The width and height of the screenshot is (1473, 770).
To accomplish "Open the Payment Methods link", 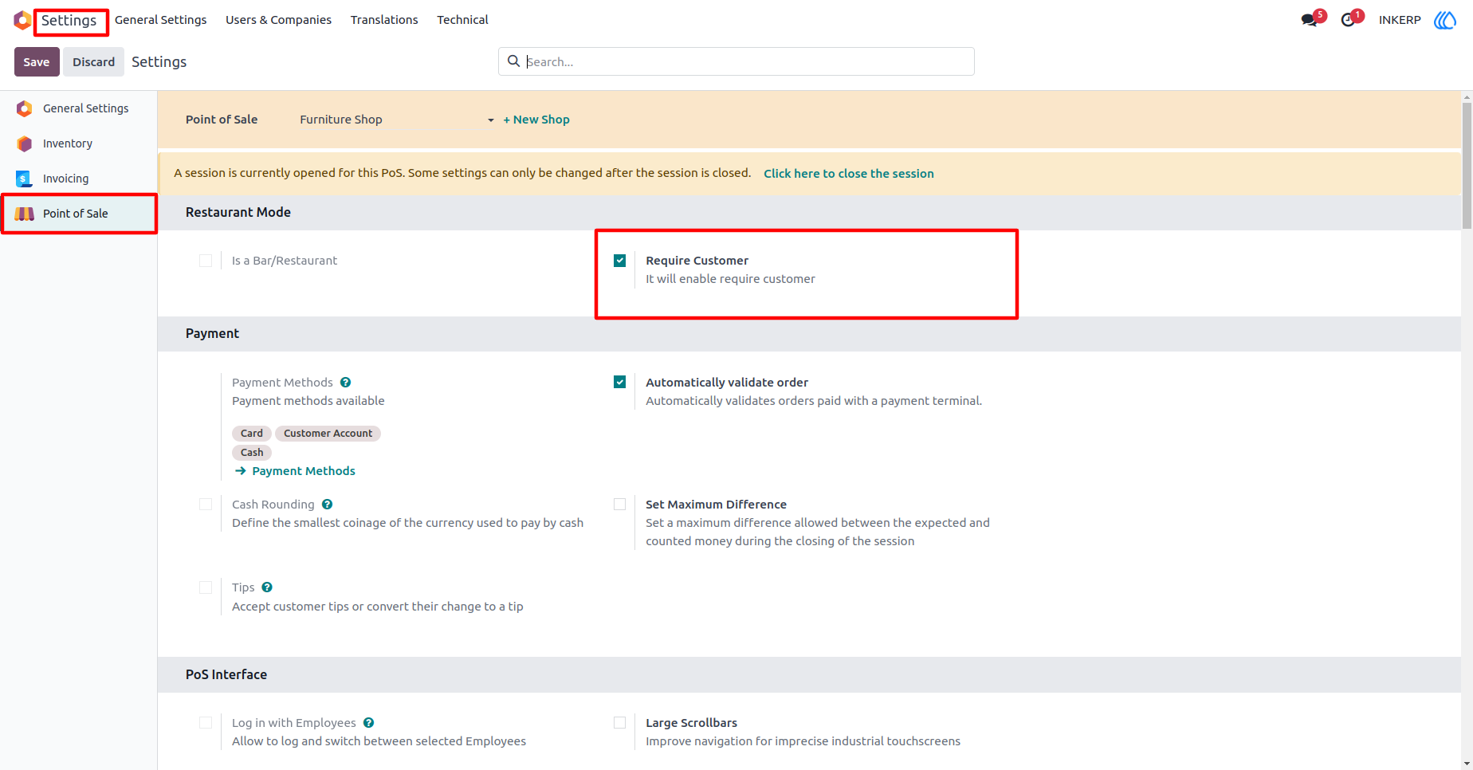I will point(304,471).
